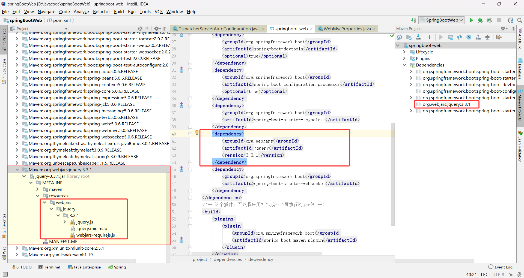Toggle Maven skip tests mode

tap(469, 37)
